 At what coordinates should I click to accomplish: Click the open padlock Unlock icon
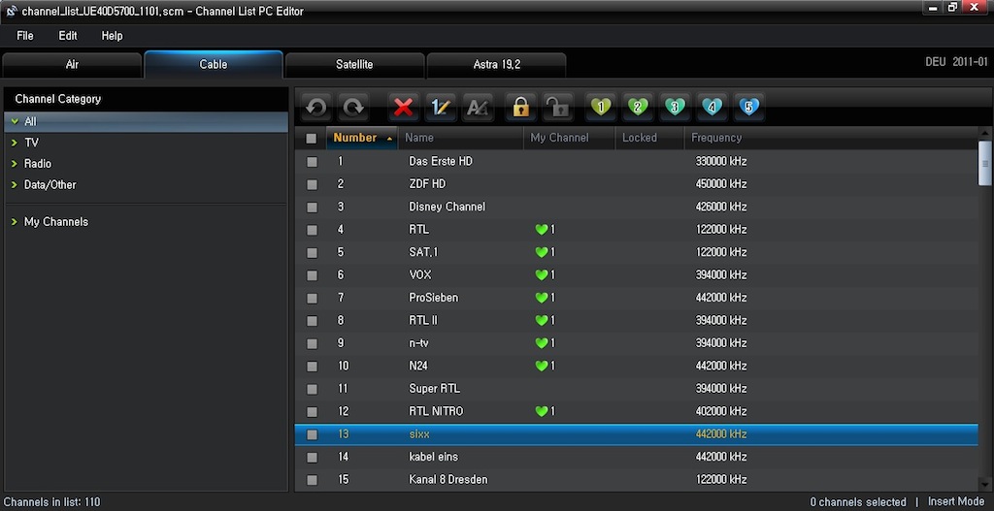(556, 107)
